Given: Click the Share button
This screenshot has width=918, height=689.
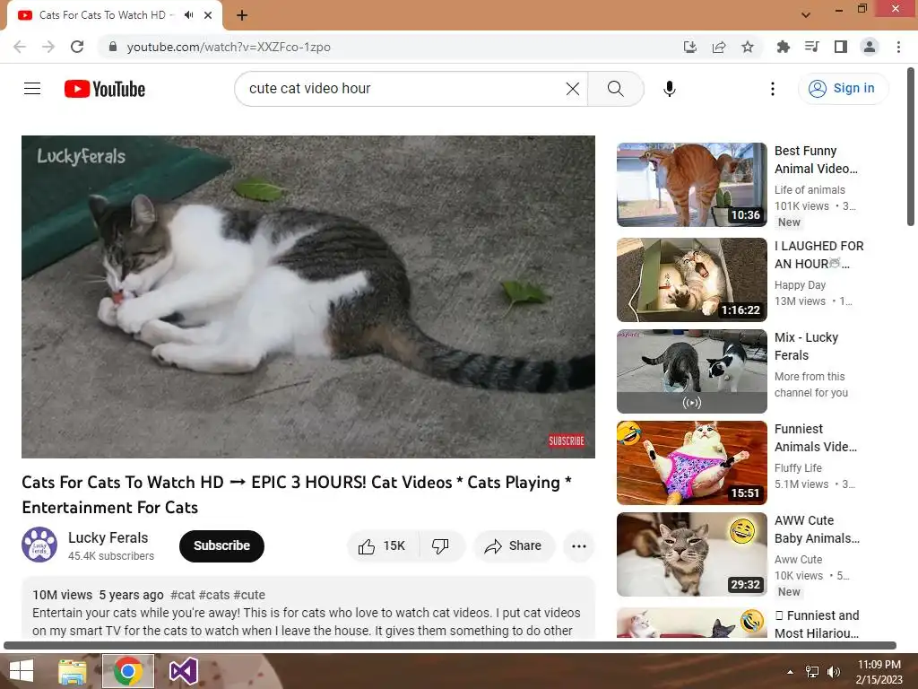Looking at the screenshot, I should click(x=514, y=546).
